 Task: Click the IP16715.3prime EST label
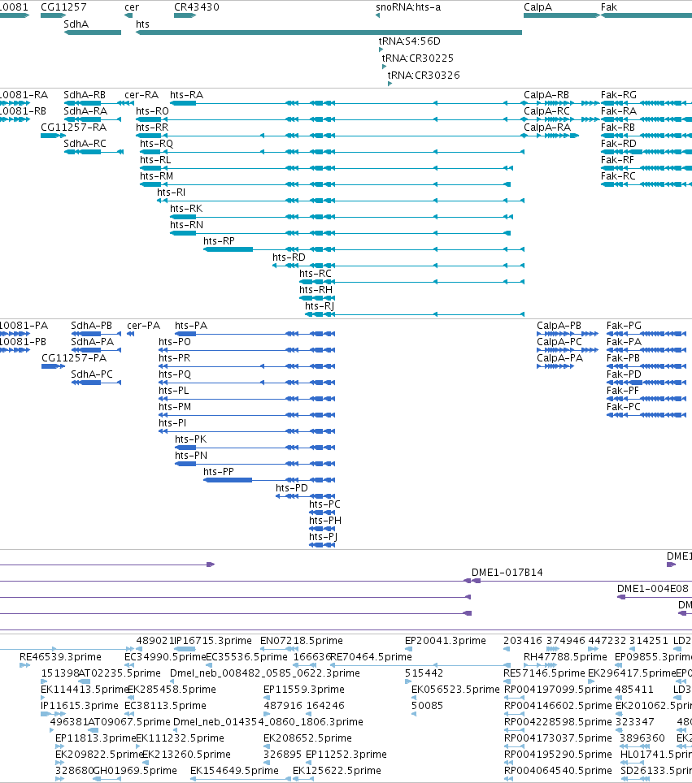[212, 640]
